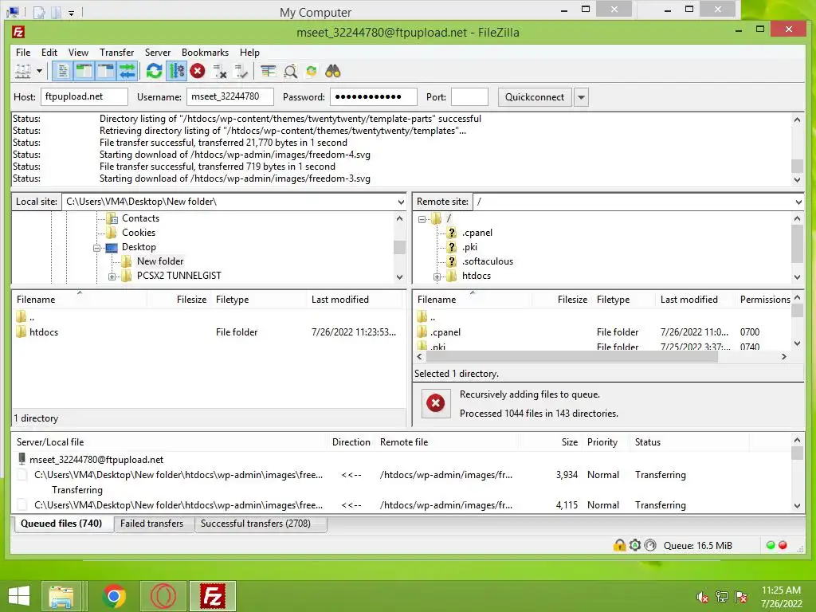
Task: Focus the Password input field
Action: 374,96
